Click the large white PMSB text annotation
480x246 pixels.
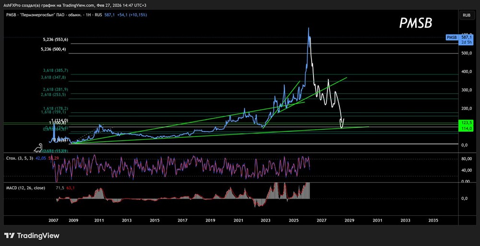pos(416,23)
